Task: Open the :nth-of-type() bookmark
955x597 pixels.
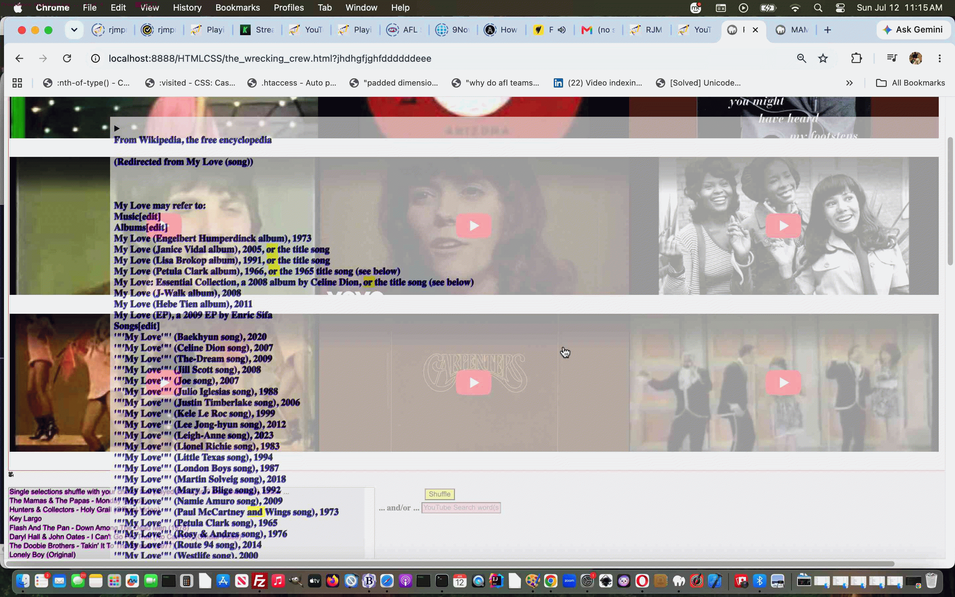Action: (86, 83)
